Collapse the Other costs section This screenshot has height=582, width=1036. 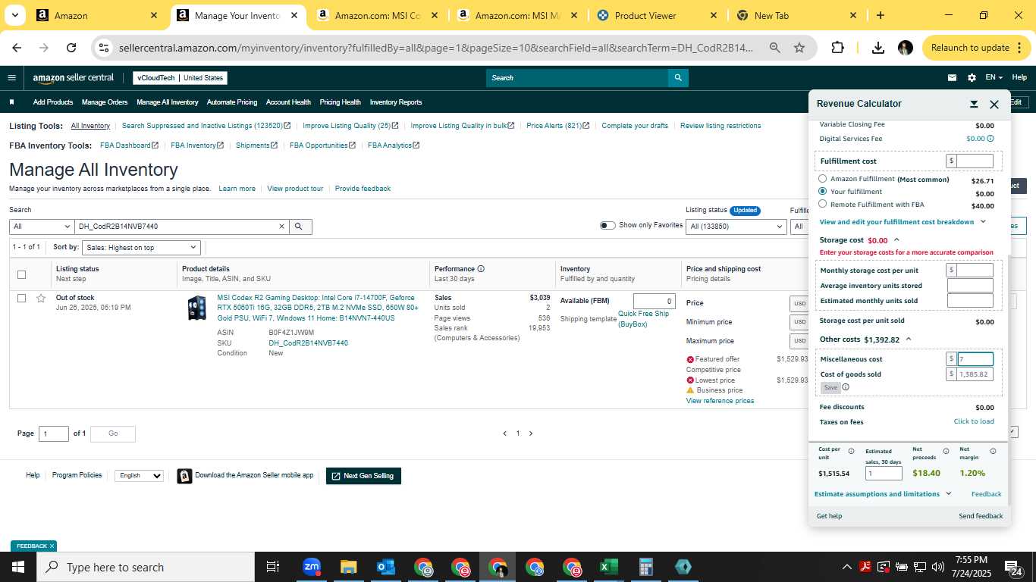pos(909,339)
